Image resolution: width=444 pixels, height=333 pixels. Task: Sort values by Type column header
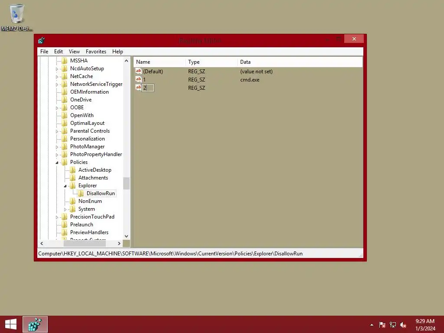[211, 62]
